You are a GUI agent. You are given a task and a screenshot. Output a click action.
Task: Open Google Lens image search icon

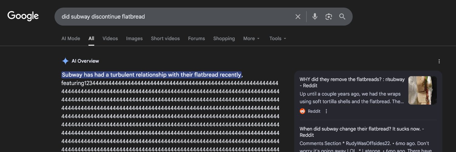(x=329, y=17)
